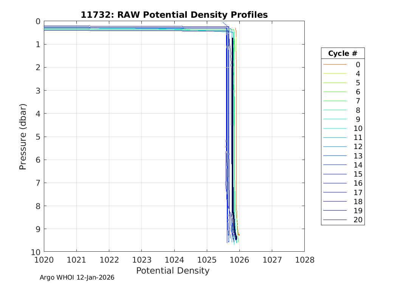The width and height of the screenshot is (397, 283).
Task: Click the gray Cycle 7 legend line
Action: click(335, 101)
